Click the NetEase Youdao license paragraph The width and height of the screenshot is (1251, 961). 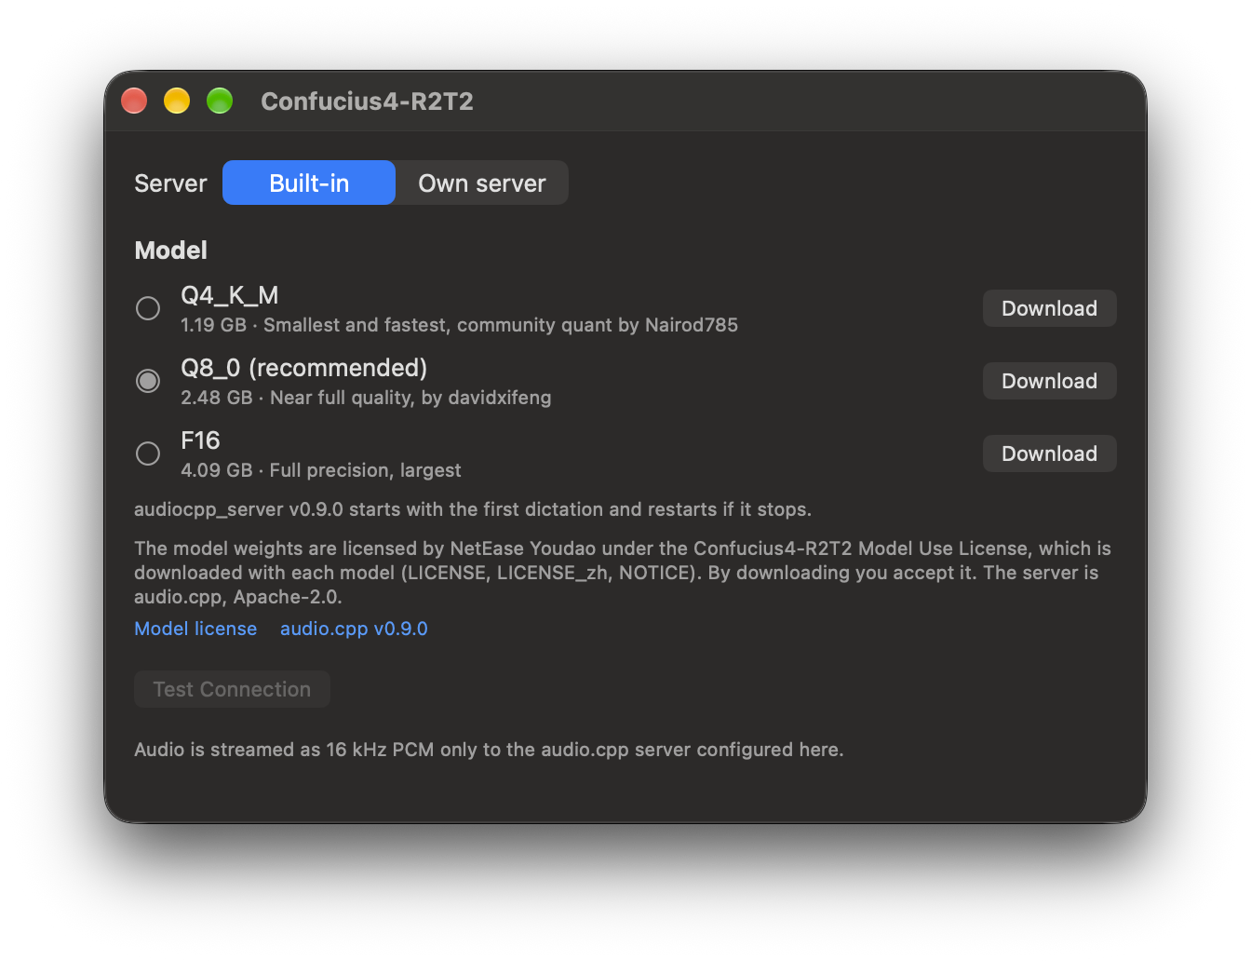623,573
